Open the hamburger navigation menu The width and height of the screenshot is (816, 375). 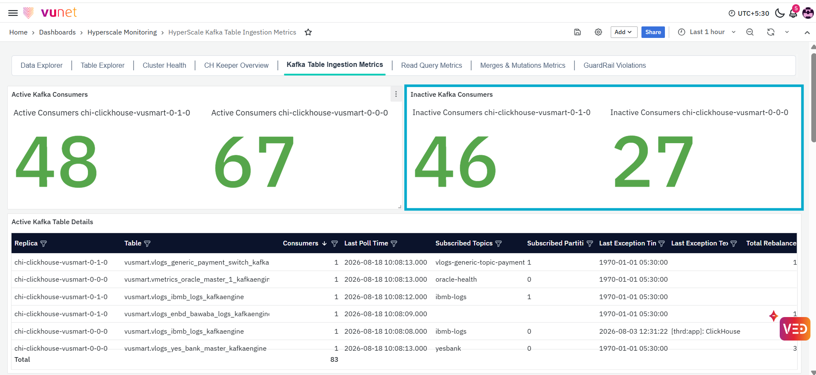[13, 13]
